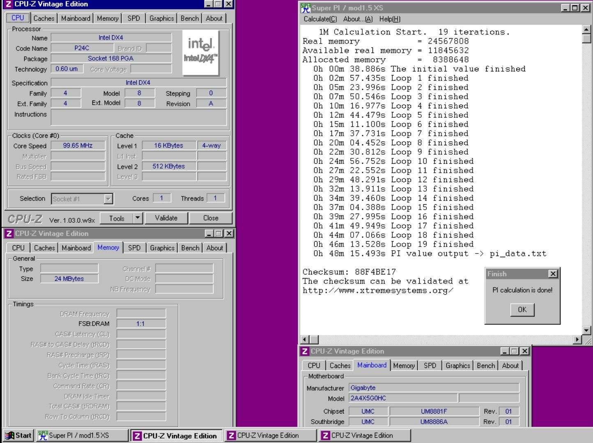Open Bench tab in the Memory CPU-Z window
The width and height of the screenshot is (593, 443).
pyautogui.click(x=190, y=248)
